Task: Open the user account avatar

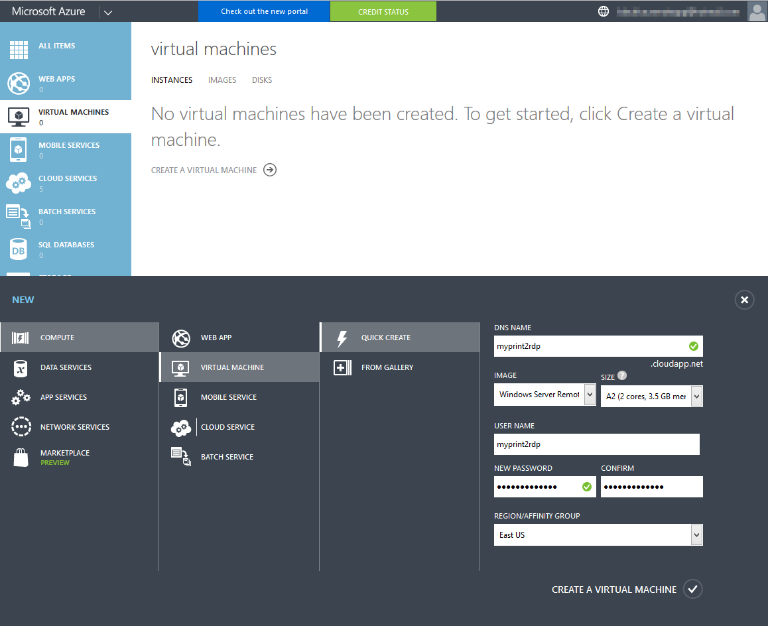Action: coord(757,11)
